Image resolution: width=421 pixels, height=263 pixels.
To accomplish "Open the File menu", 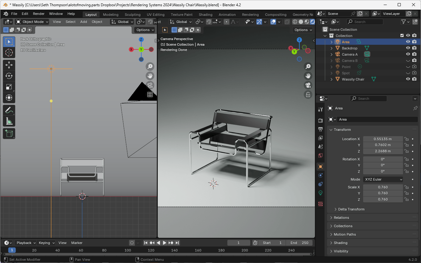I will (14, 14).
